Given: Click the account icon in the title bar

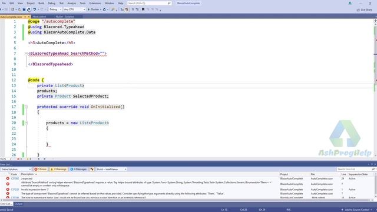Looking at the screenshot, I should (x=350, y=4).
